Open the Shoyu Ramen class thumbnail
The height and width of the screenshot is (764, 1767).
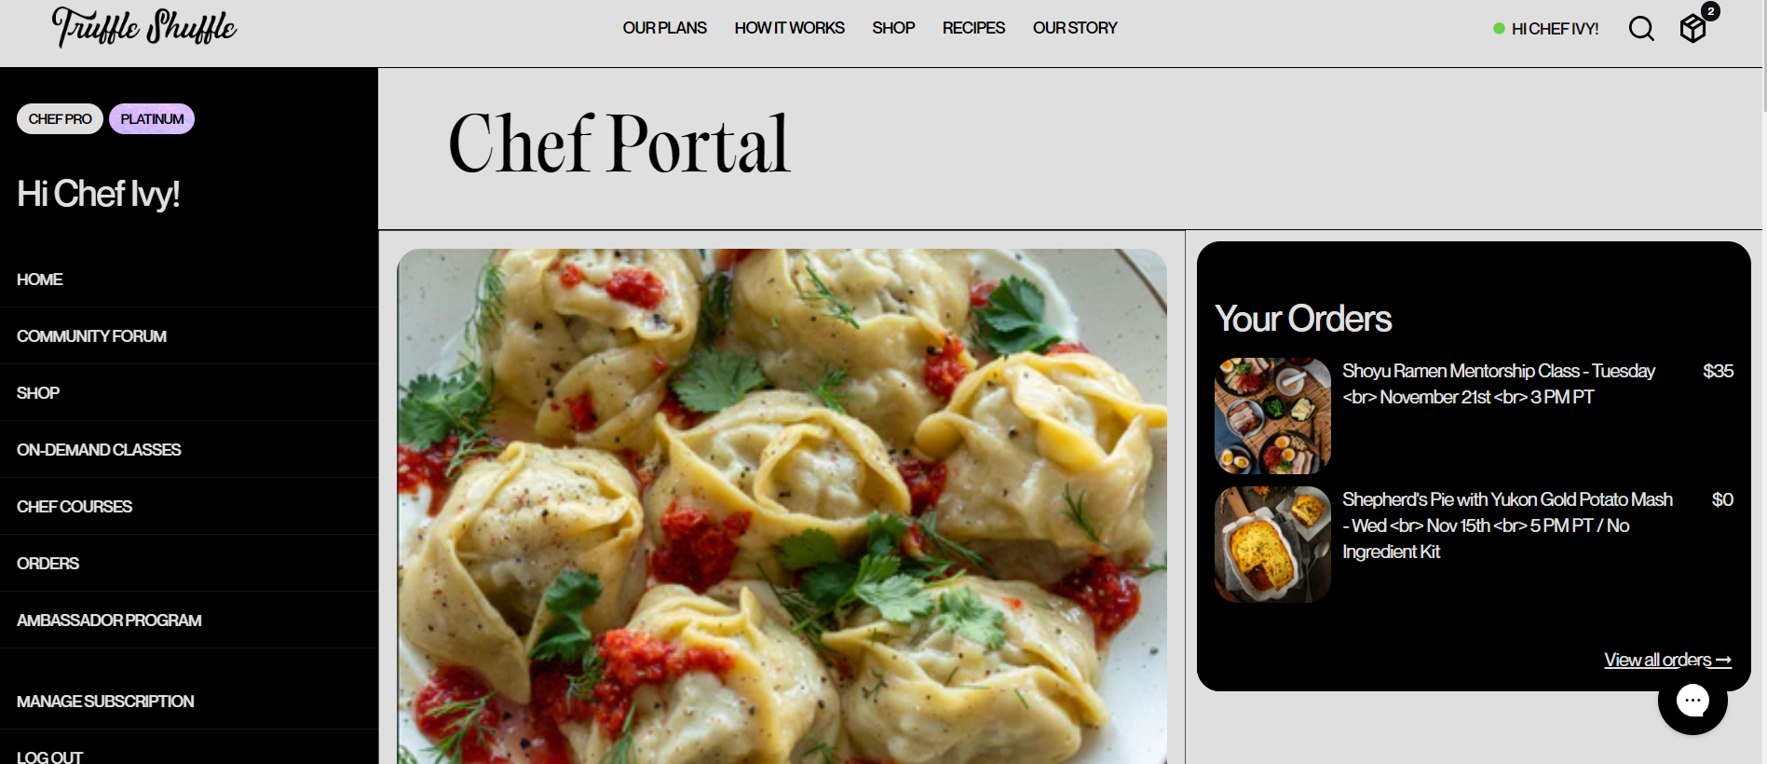(x=1272, y=416)
